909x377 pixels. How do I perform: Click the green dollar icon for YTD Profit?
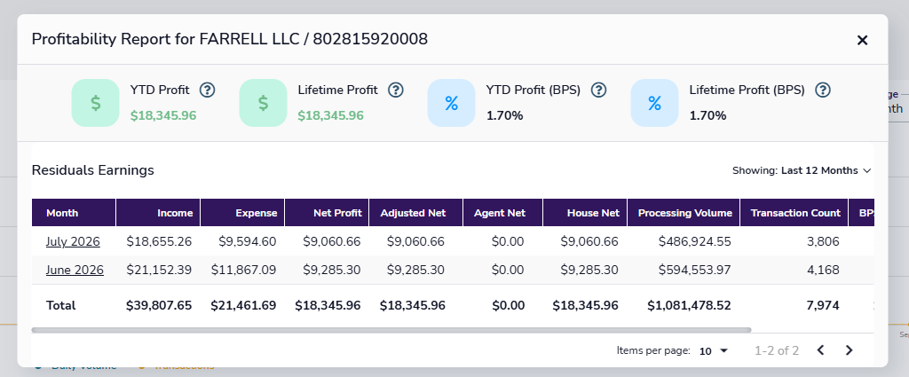[95, 103]
